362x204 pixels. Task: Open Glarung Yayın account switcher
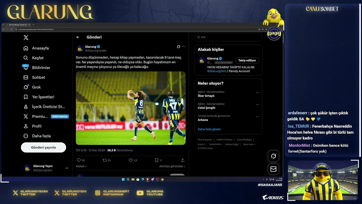(x=46, y=168)
